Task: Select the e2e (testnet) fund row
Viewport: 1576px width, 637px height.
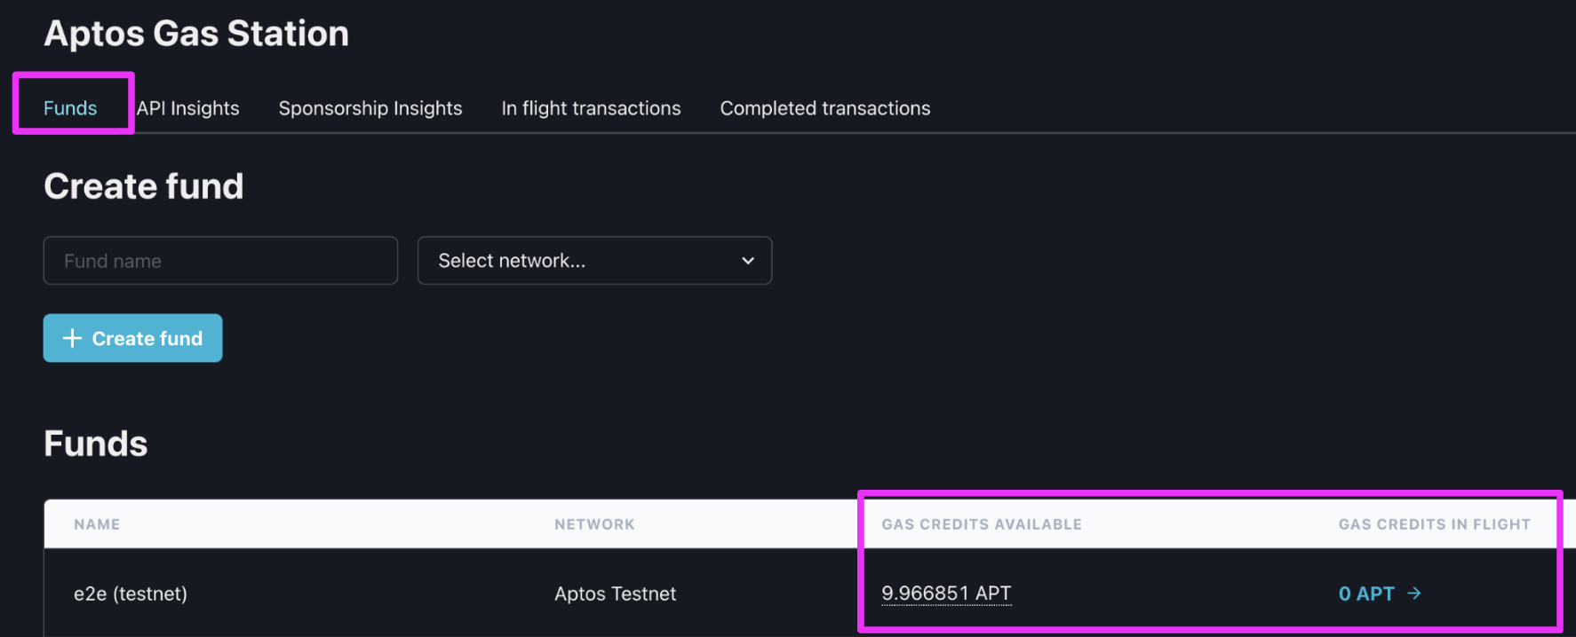Action: click(x=131, y=594)
